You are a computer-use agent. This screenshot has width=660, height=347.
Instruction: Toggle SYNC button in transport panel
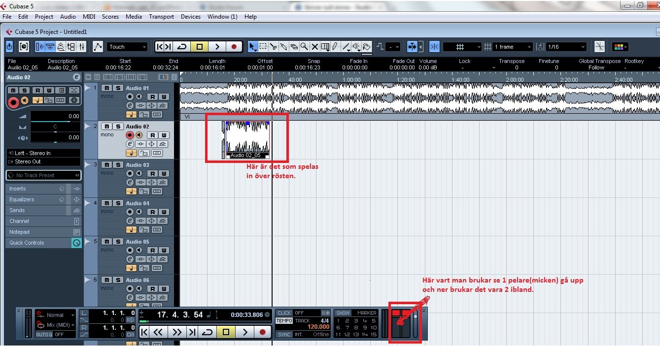click(x=284, y=335)
